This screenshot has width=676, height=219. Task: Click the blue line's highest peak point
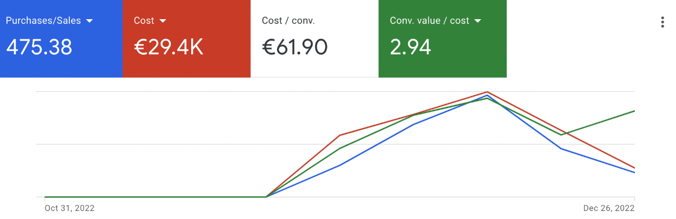point(488,95)
